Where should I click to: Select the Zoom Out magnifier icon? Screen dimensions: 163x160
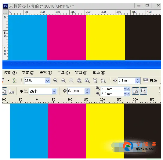coord(63,81)
